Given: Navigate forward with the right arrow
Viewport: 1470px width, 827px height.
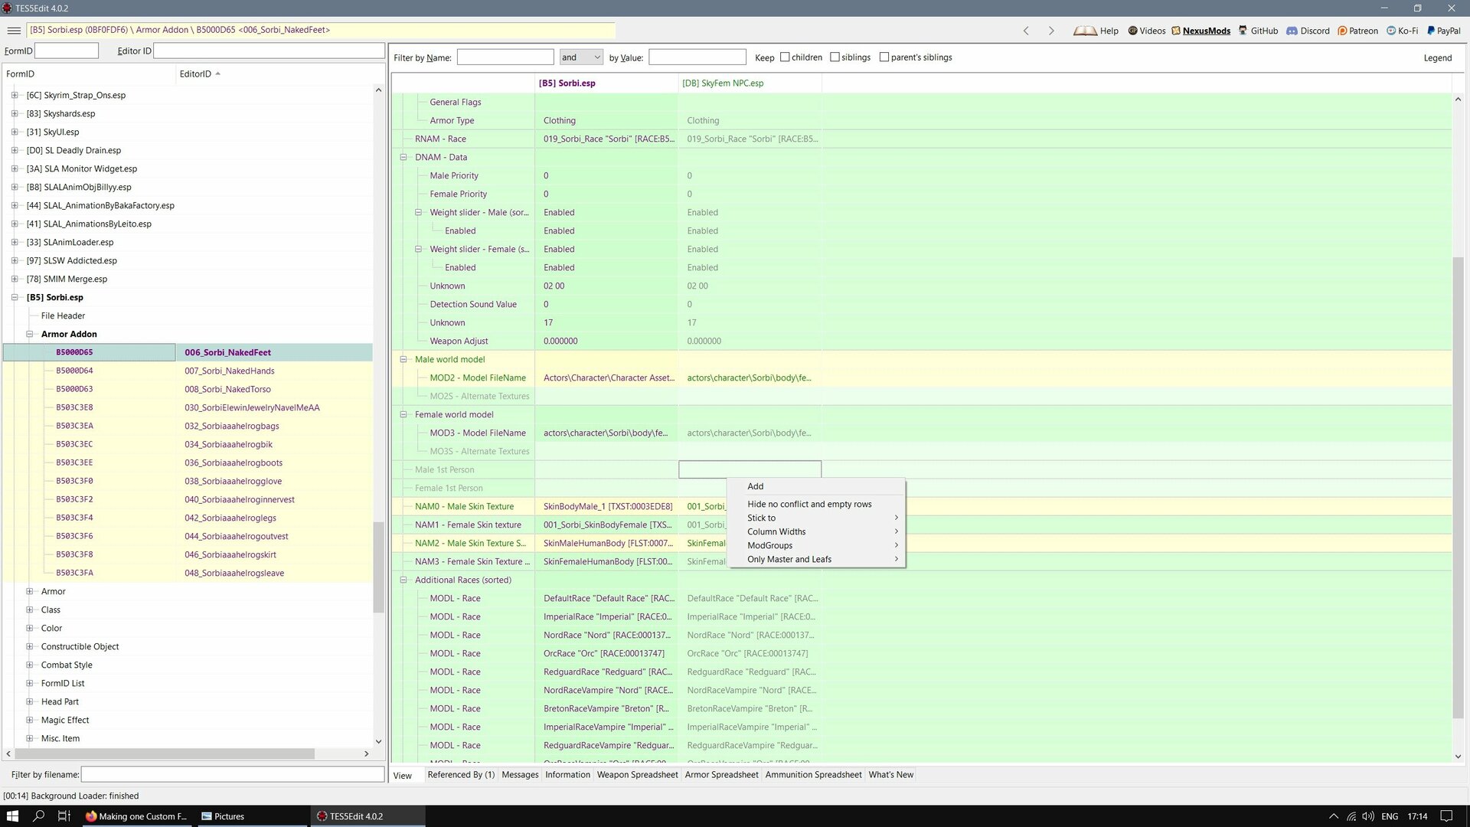Looking at the screenshot, I should [x=1051, y=31].
